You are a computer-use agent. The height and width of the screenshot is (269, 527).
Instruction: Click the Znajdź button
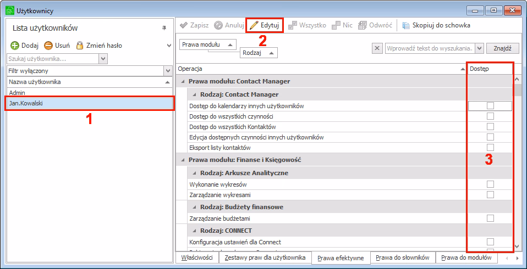point(502,48)
